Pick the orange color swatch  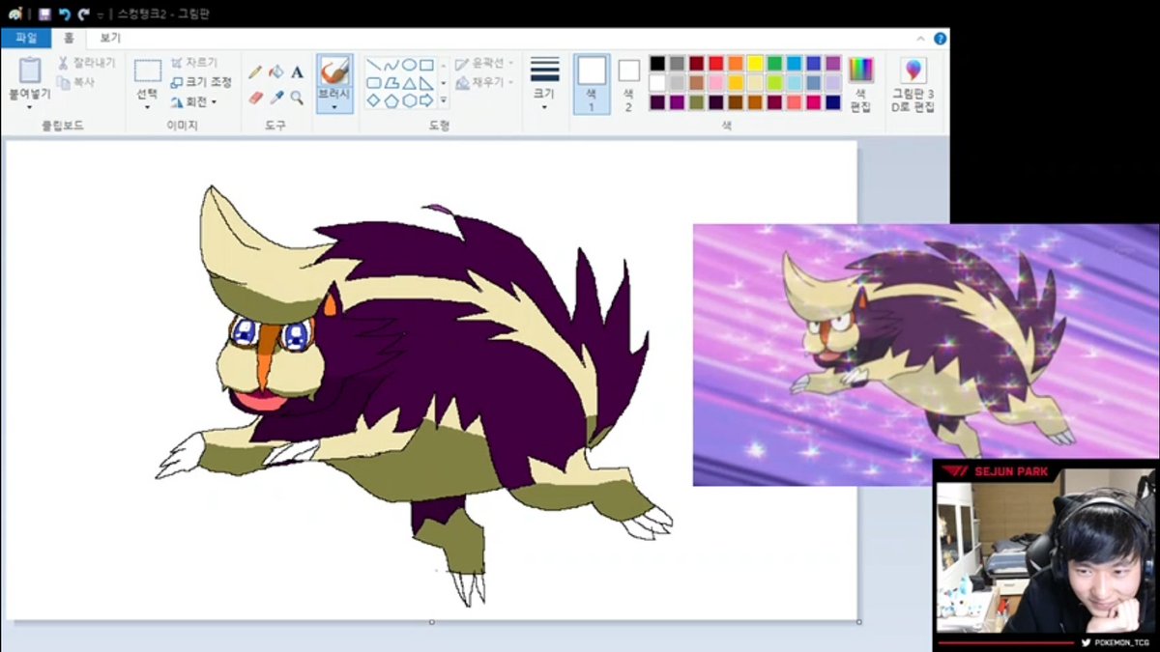[x=736, y=63]
